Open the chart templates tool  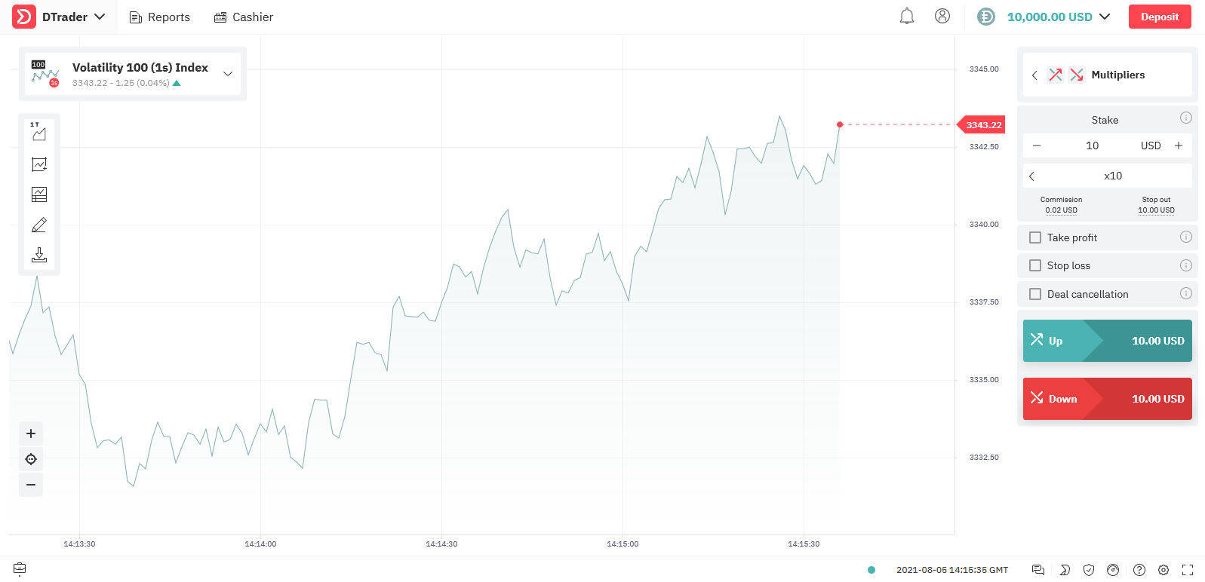click(39, 195)
